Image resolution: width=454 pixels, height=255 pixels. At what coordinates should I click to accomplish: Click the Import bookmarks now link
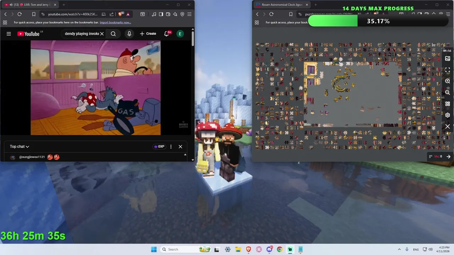coord(115,22)
